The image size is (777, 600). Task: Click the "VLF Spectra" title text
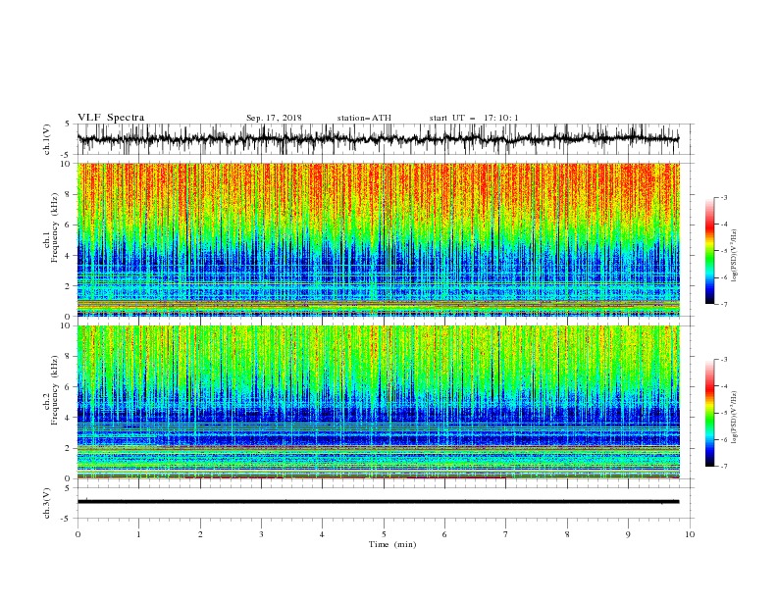click(111, 118)
